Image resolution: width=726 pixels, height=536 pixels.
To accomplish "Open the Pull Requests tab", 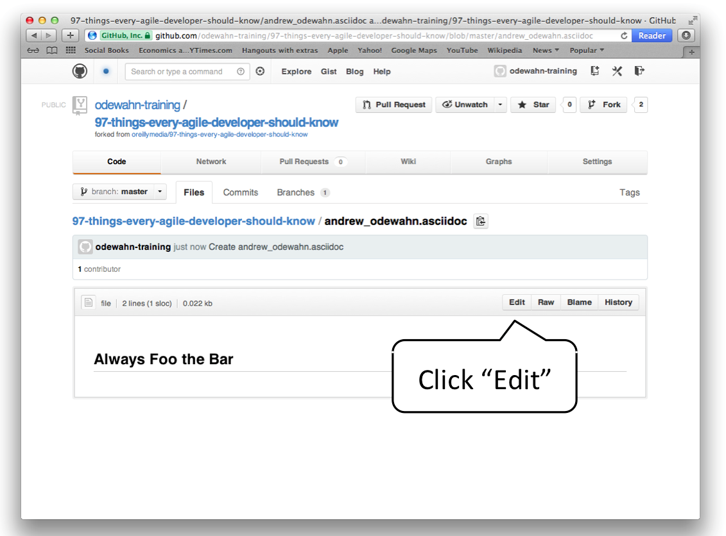I will point(313,162).
